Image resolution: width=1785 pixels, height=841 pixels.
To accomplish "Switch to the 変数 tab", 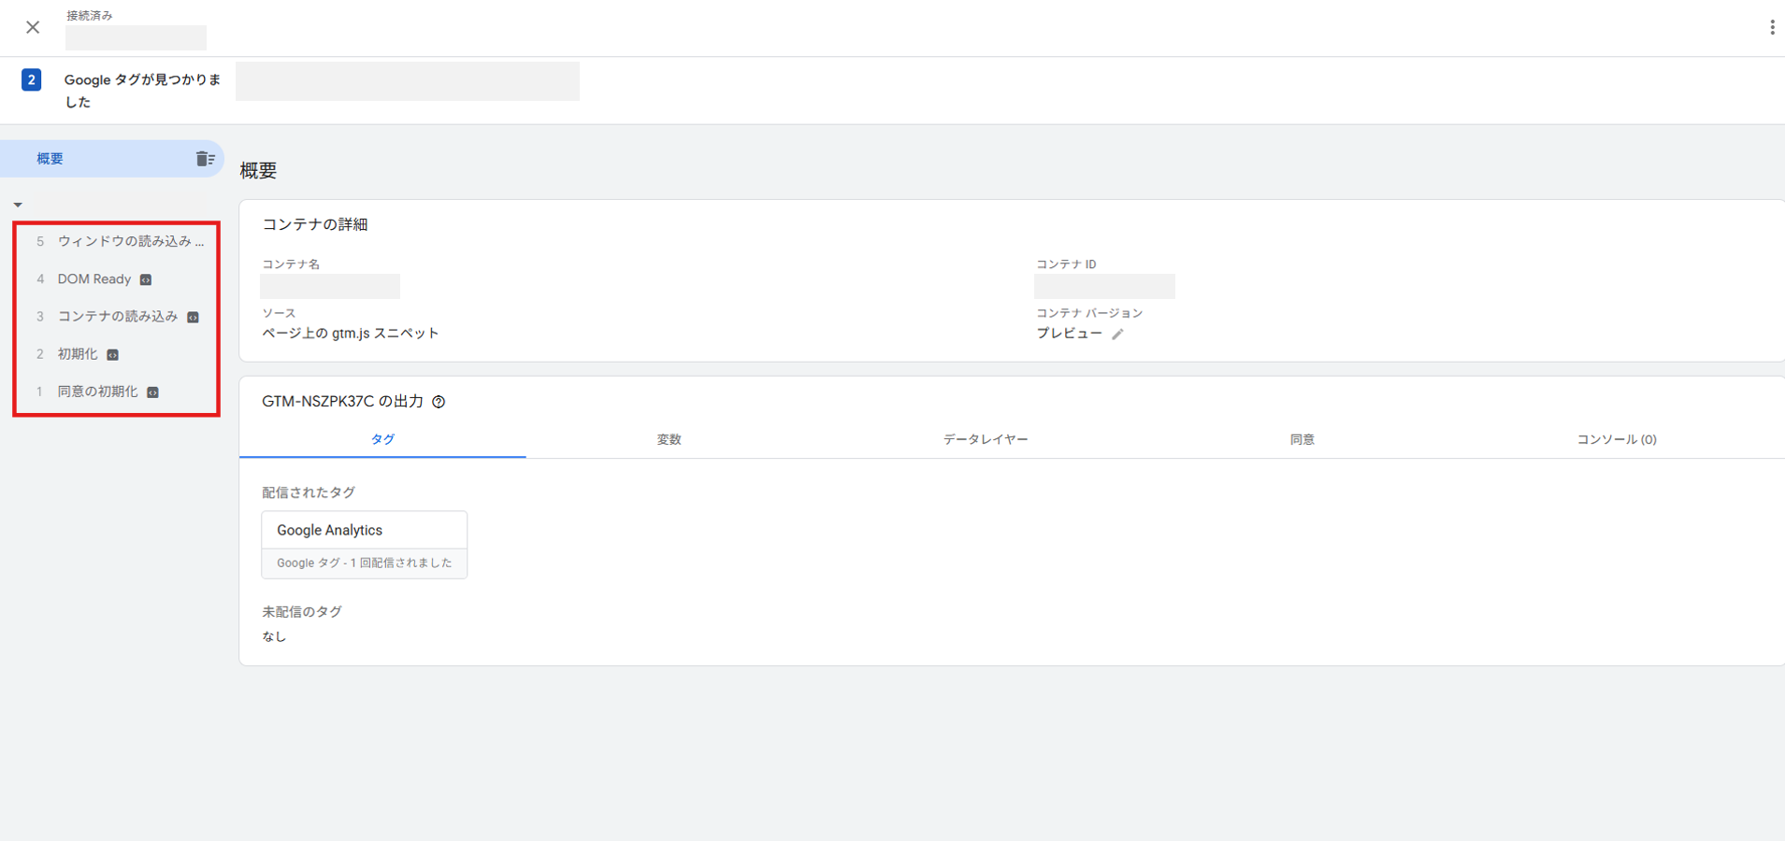I will (669, 439).
